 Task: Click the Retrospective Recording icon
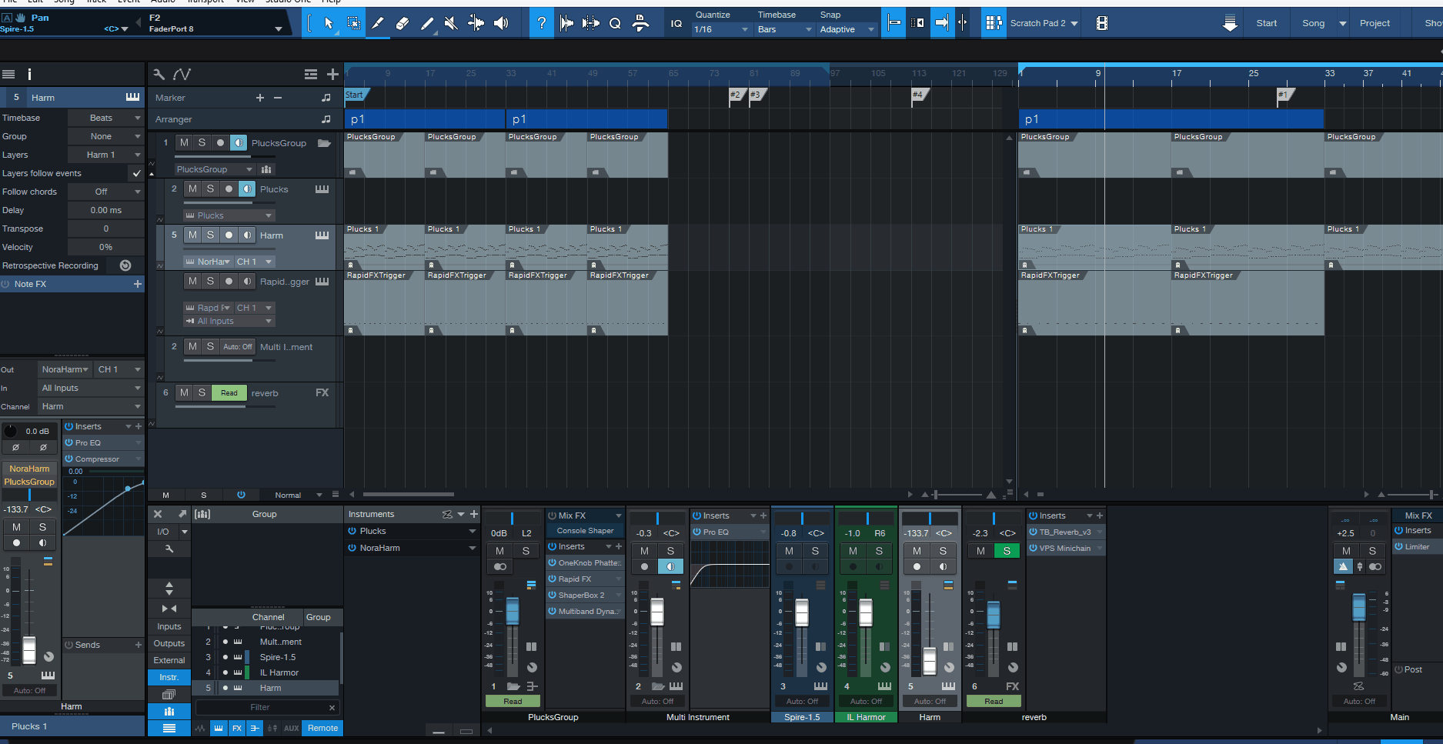pyautogui.click(x=125, y=265)
